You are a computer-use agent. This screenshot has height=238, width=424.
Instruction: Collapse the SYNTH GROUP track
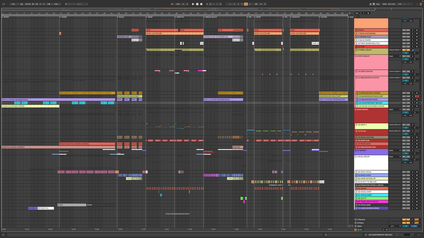[x=356, y=56]
